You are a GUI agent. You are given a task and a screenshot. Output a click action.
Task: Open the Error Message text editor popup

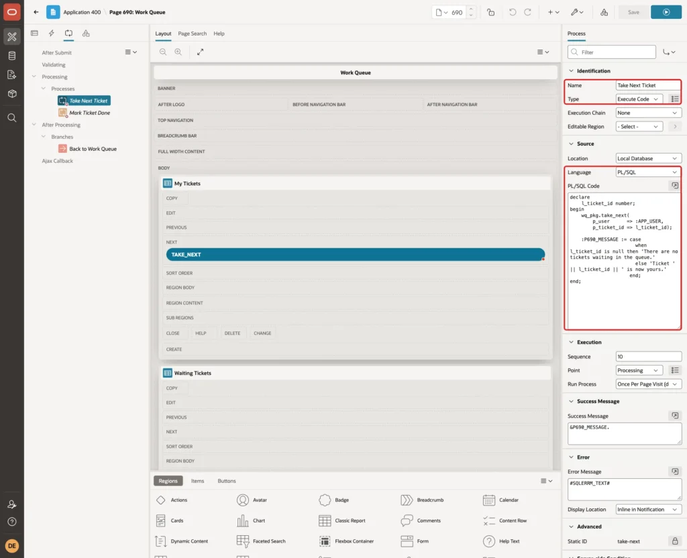(675, 471)
